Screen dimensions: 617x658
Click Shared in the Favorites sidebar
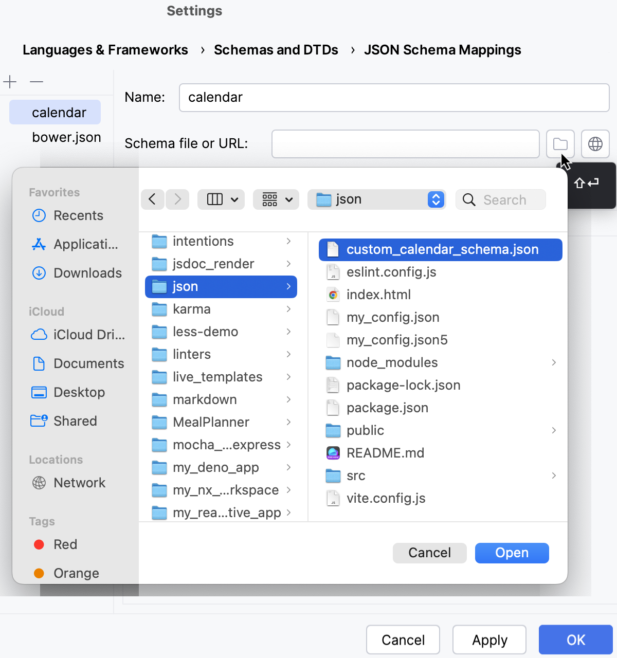75,421
